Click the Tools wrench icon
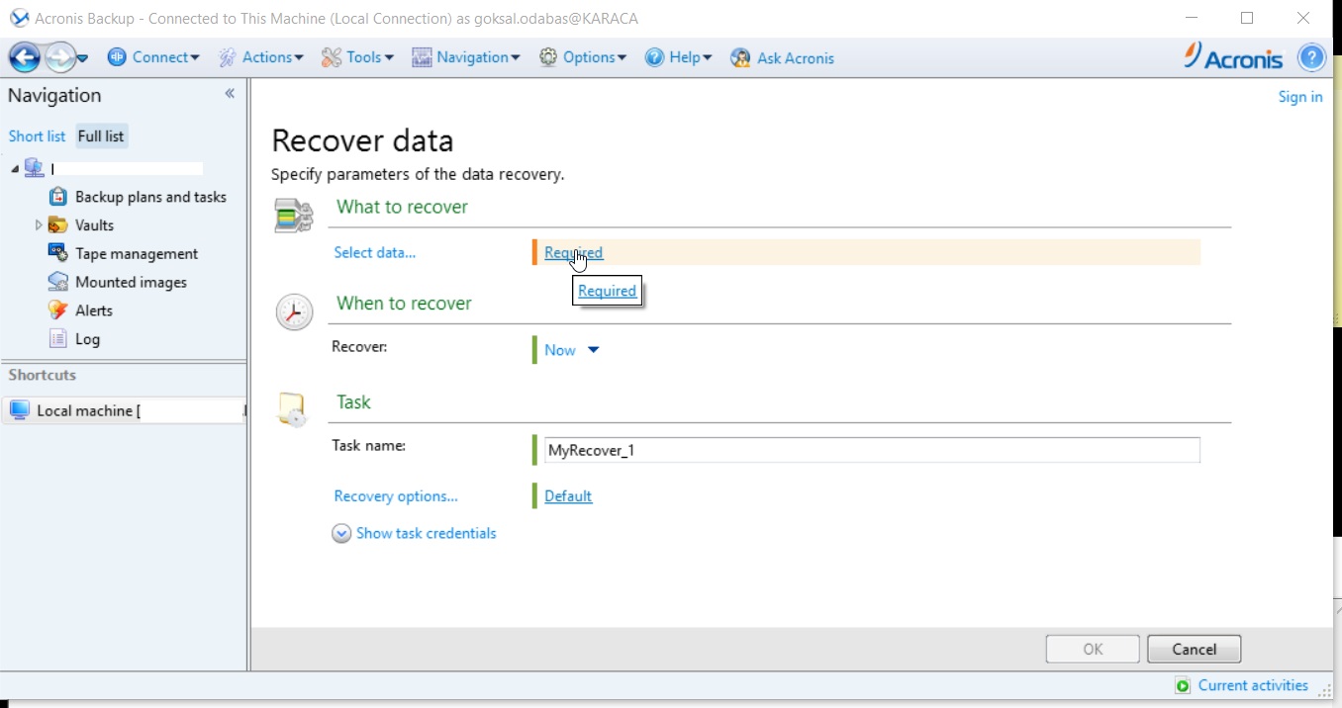Image resolution: width=1342 pixels, height=708 pixels. [331, 57]
